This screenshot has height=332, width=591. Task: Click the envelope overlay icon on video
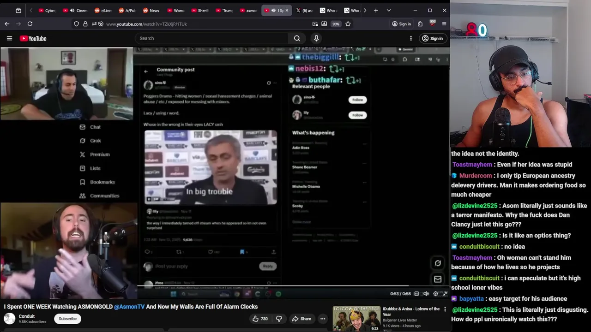coord(438,279)
